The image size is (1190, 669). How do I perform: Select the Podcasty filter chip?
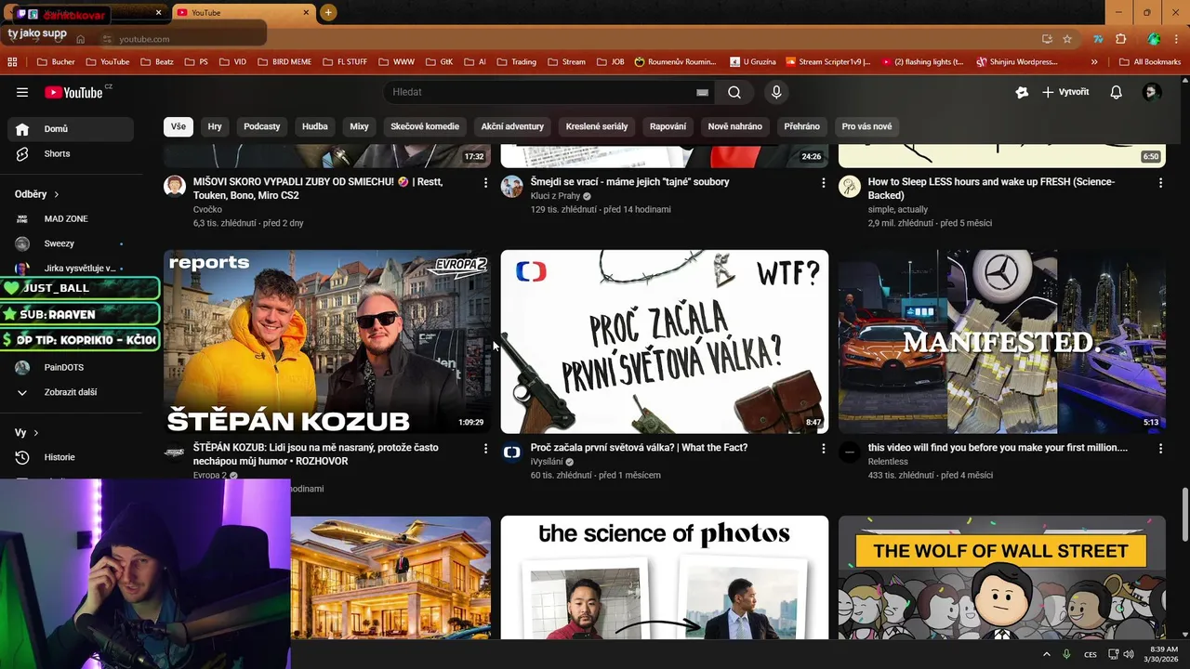[x=262, y=126]
